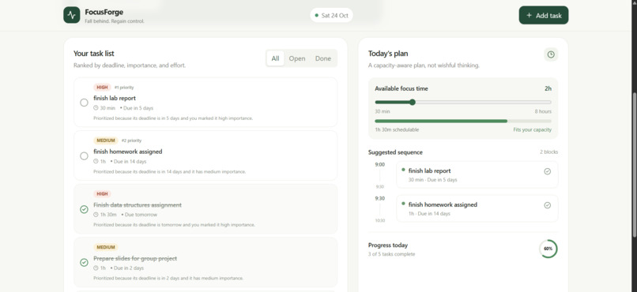Click the Add task button
This screenshot has height=292, width=637.
click(x=544, y=16)
